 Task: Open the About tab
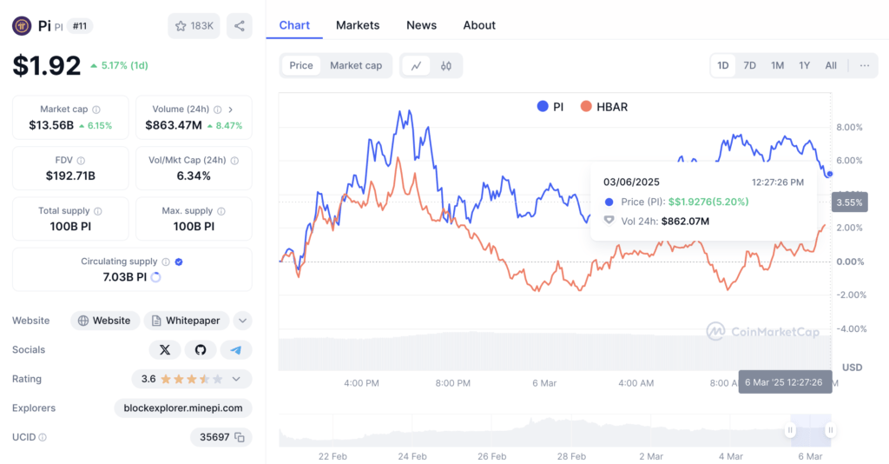[x=479, y=25]
